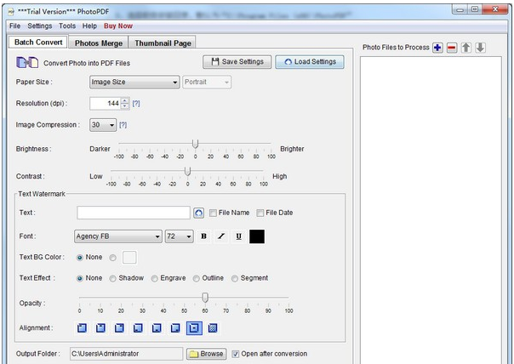This screenshot has width=514, height=364.
Task: Open the Agency FB font dropdown
Action: (x=117, y=236)
